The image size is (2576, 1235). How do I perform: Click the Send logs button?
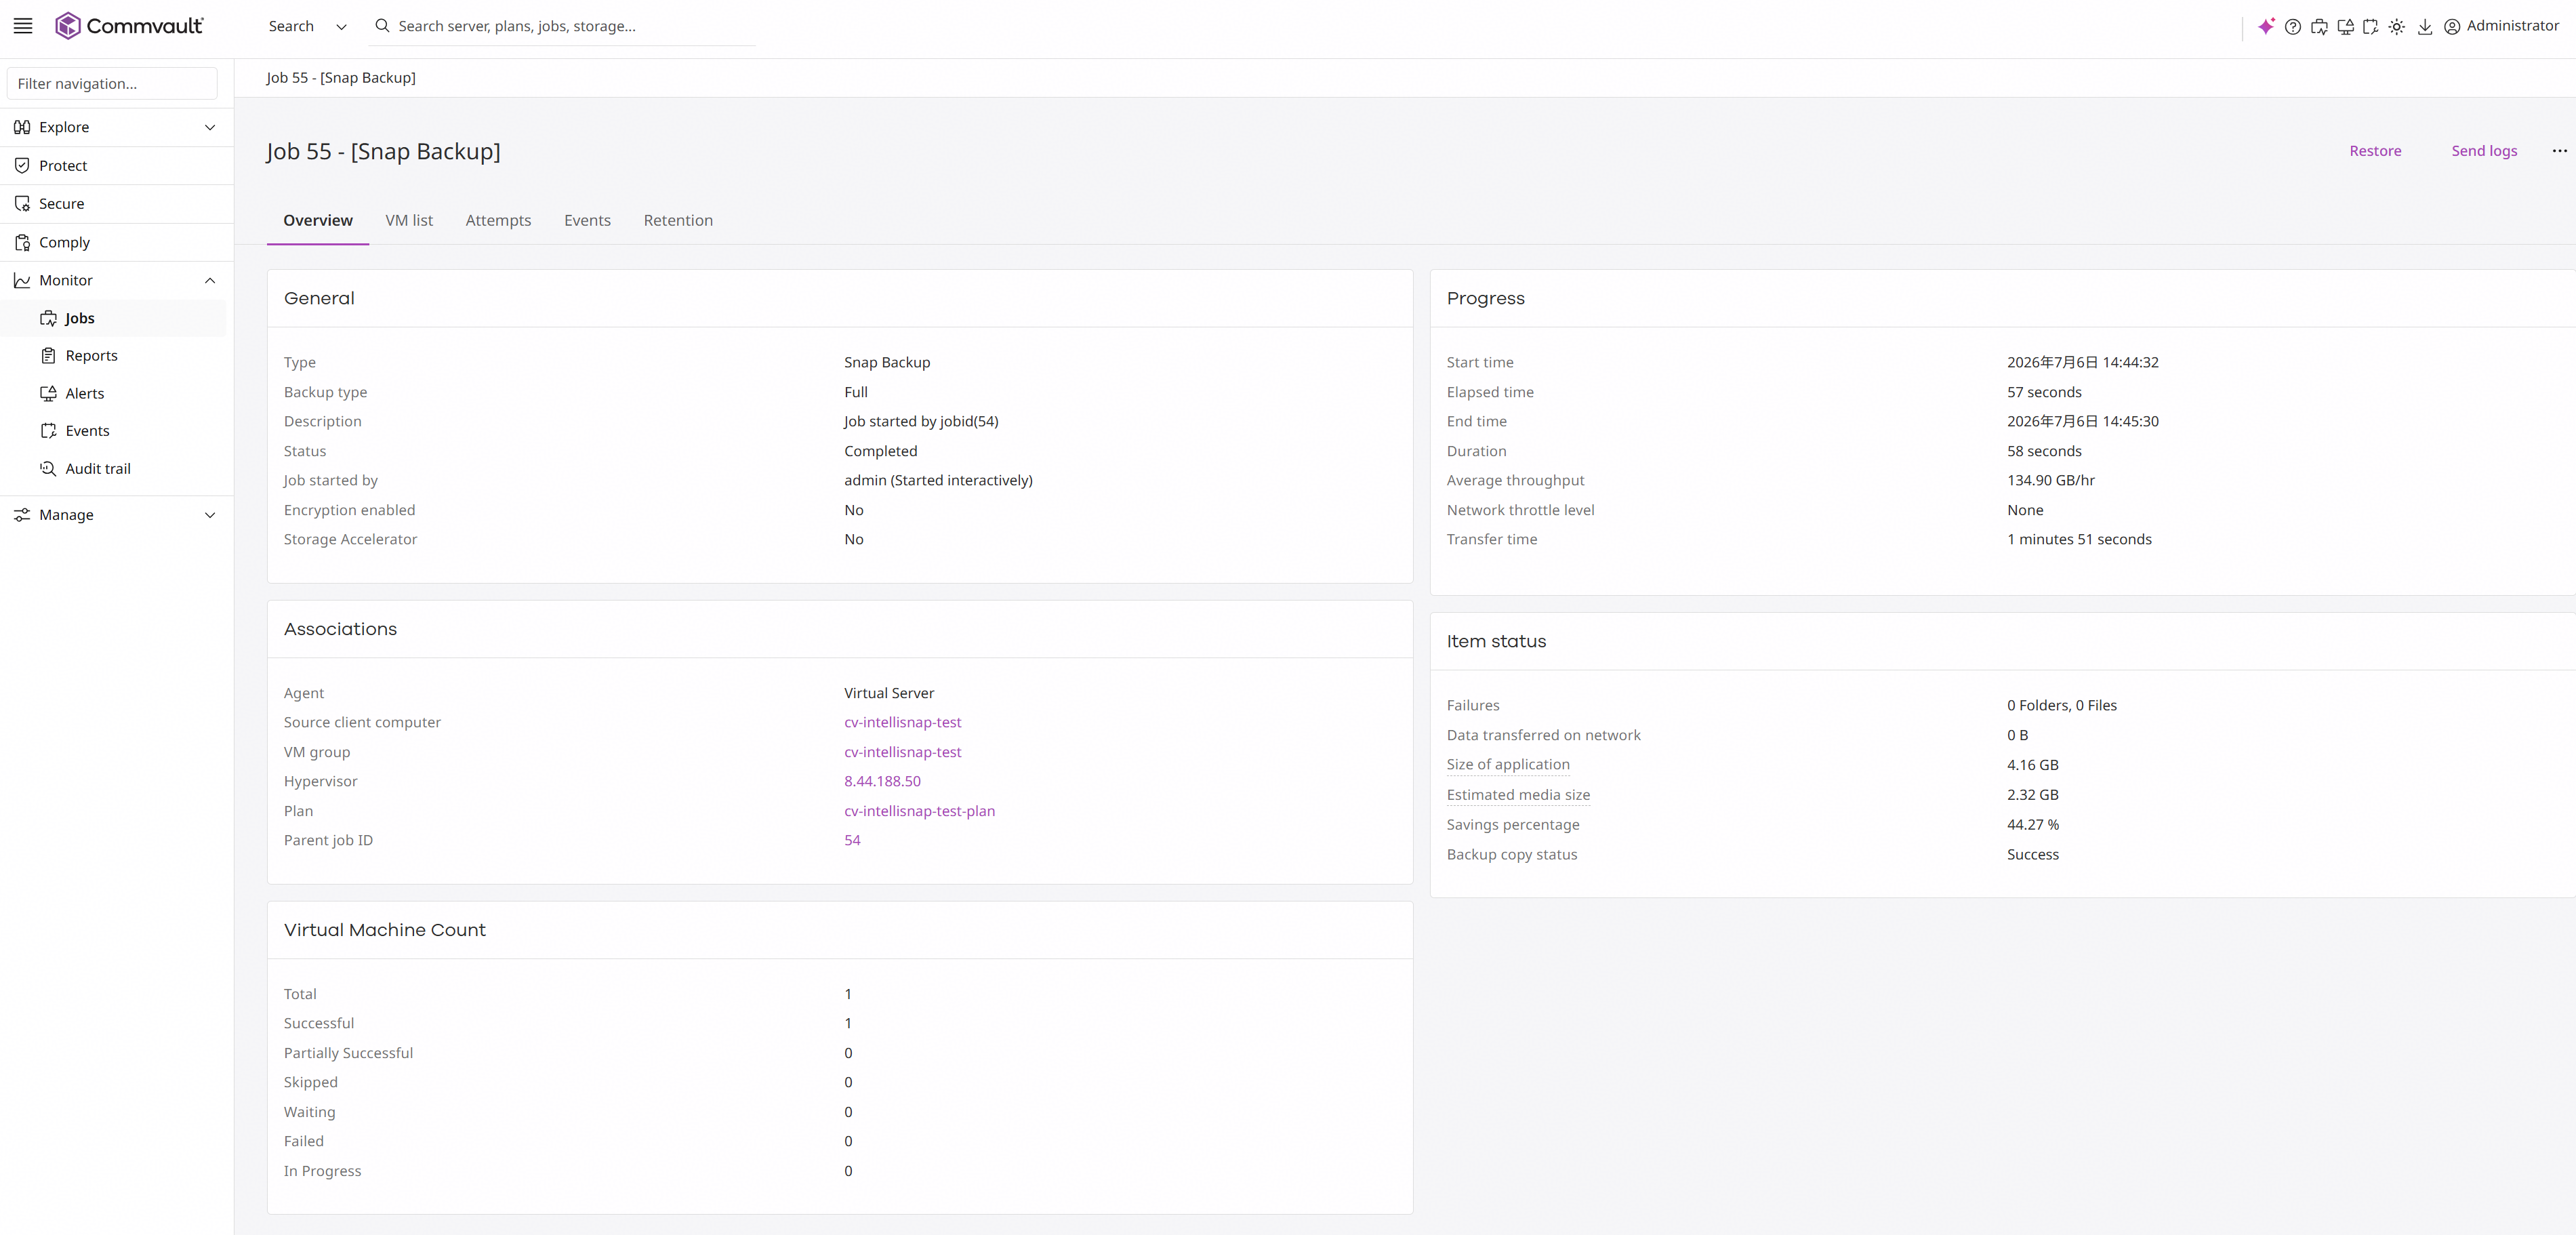click(2484, 151)
